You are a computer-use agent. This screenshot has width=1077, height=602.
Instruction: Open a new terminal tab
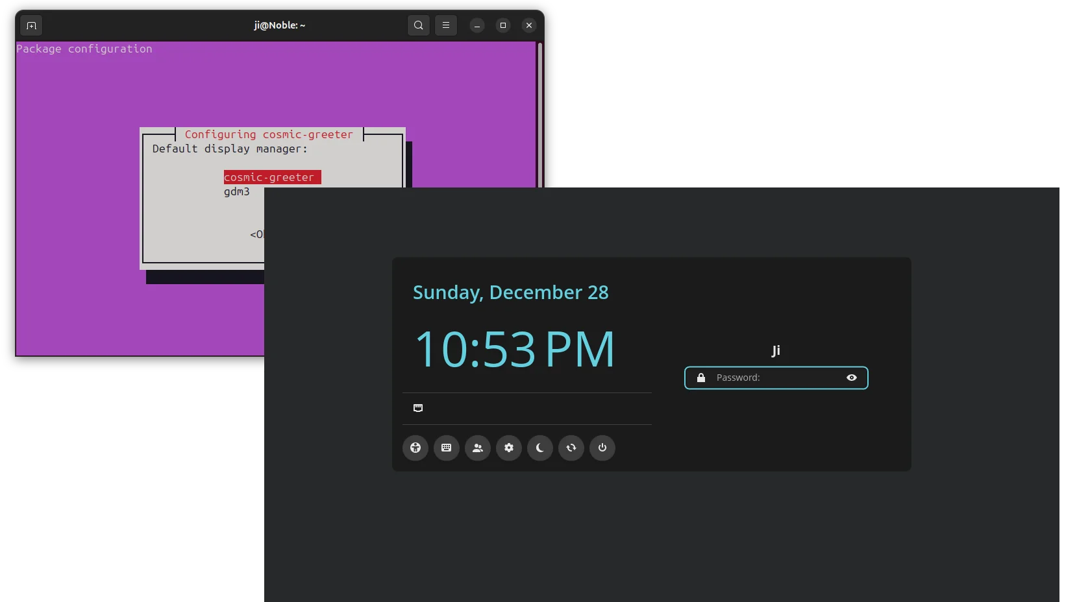tap(31, 25)
